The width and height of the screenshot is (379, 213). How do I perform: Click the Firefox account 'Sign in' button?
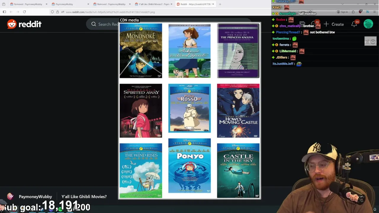click(x=342, y=12)
